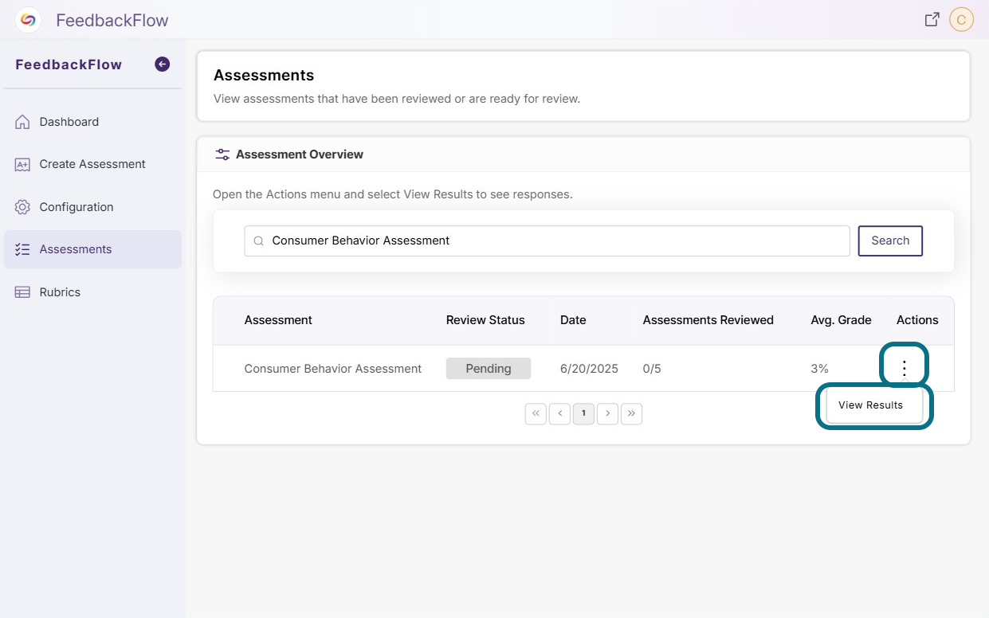This screenshot has height=618, width=989.
Task: Jump to last page of results
Action: pos(631,413)
